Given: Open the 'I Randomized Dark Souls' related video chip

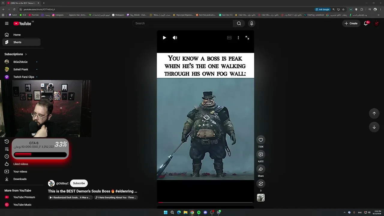Looking at the screenshot, I should tap(70, 198).
